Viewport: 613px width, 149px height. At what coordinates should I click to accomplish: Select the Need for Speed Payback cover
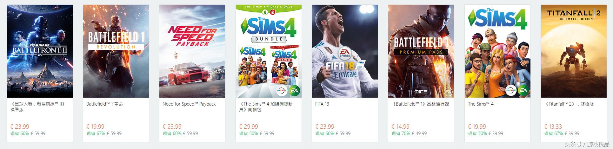(192, 51)
